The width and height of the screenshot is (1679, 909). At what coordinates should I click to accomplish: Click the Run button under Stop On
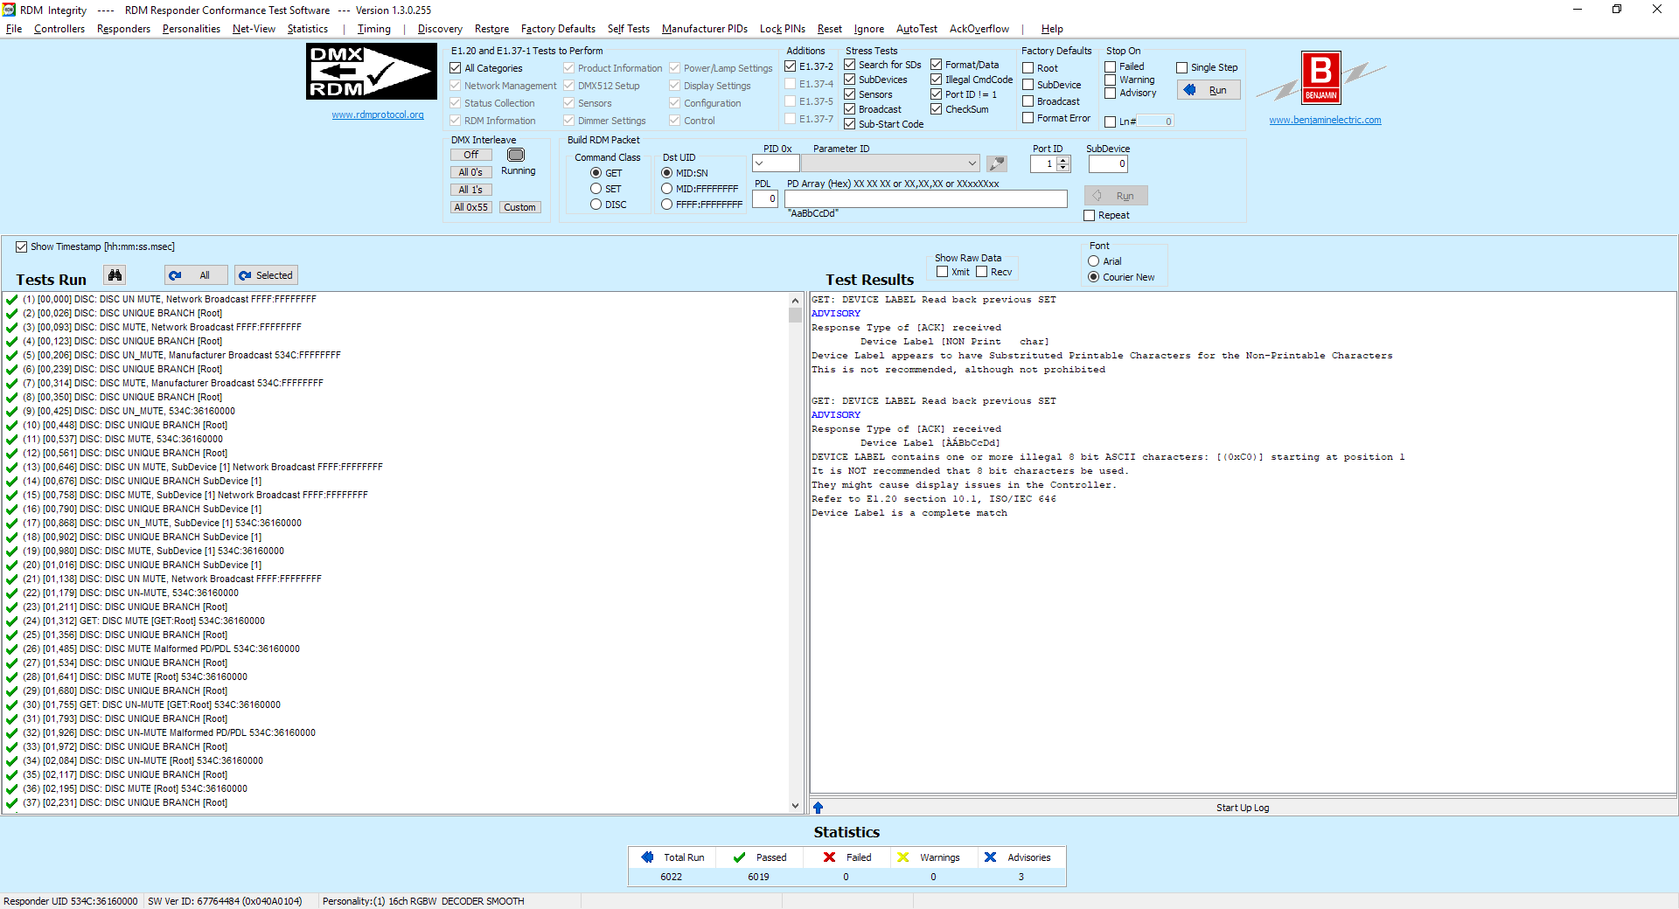(x=1209, y=90)
